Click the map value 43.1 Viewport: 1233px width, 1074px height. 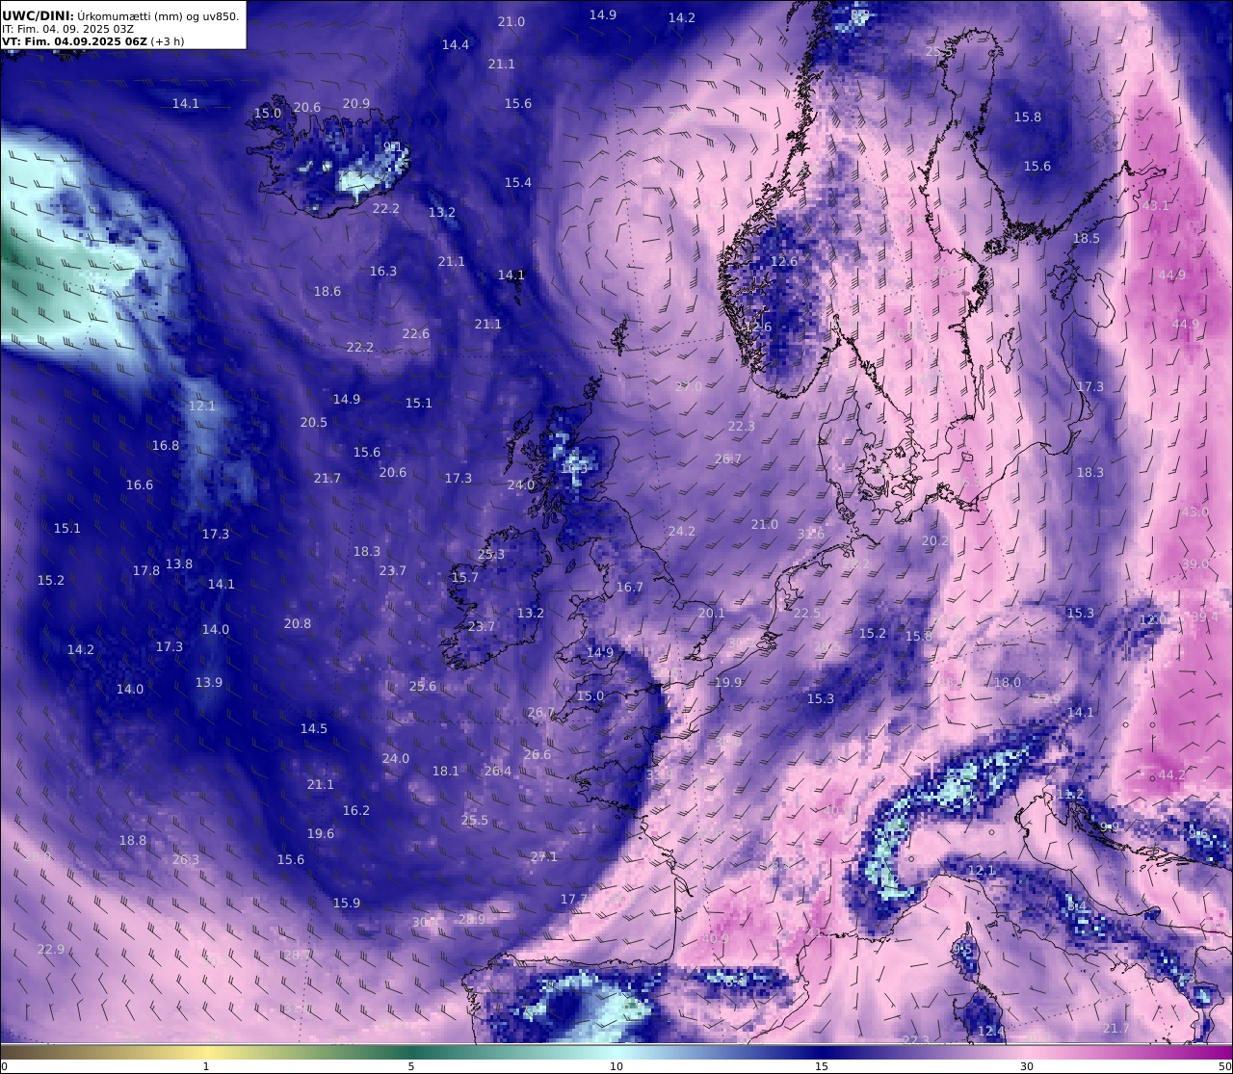click(1155, 206)
